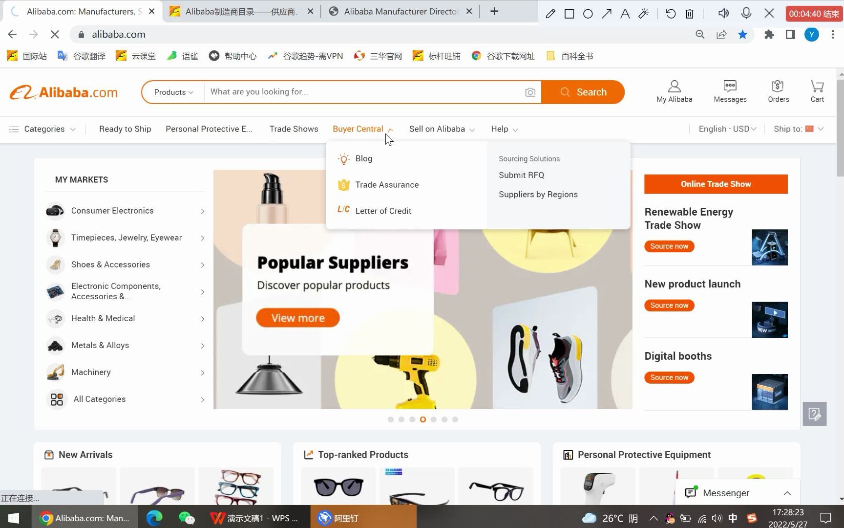Screen dimensions: 844x528
Task: Click the page vertical scrollbar
Action: coord(840,128)
